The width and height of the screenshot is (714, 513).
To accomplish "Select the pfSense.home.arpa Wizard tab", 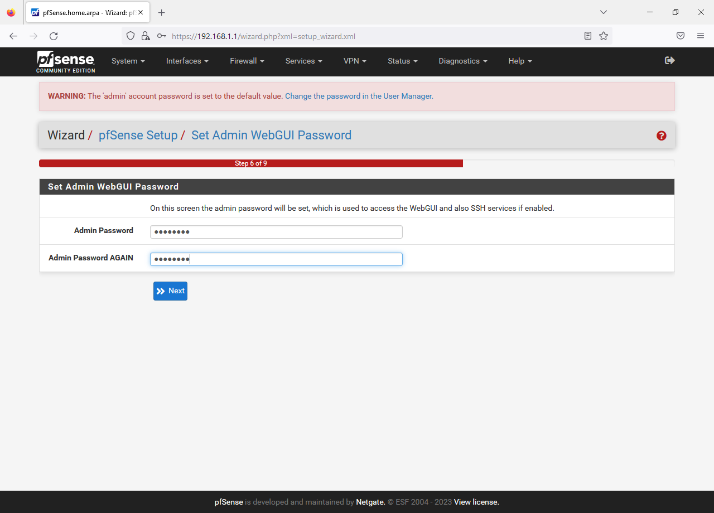I will coord(86,12).
